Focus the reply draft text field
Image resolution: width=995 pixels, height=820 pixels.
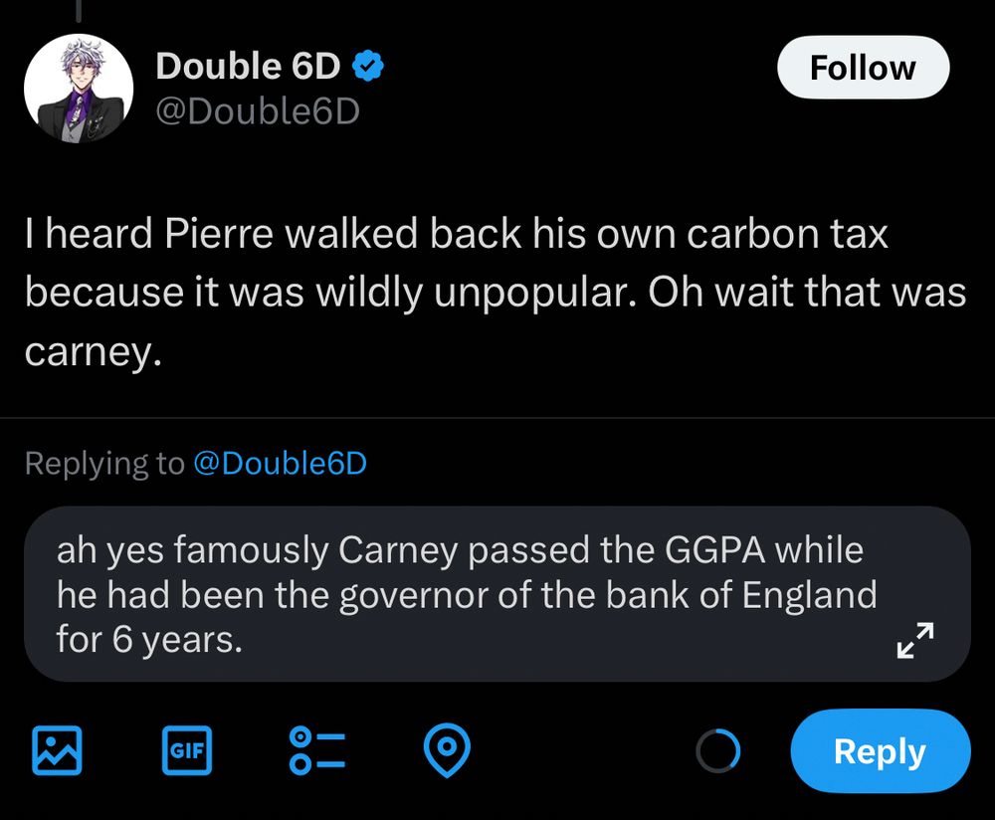tap(468, 594)
